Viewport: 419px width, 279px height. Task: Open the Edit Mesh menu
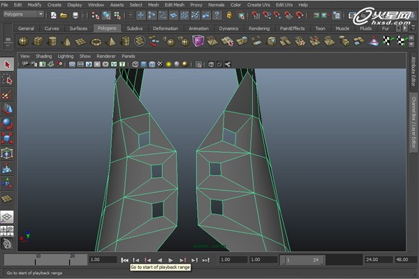[173, 4]
